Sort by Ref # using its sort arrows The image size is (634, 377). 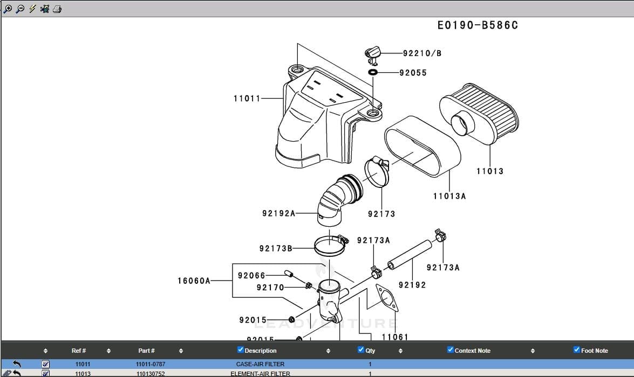108,351
